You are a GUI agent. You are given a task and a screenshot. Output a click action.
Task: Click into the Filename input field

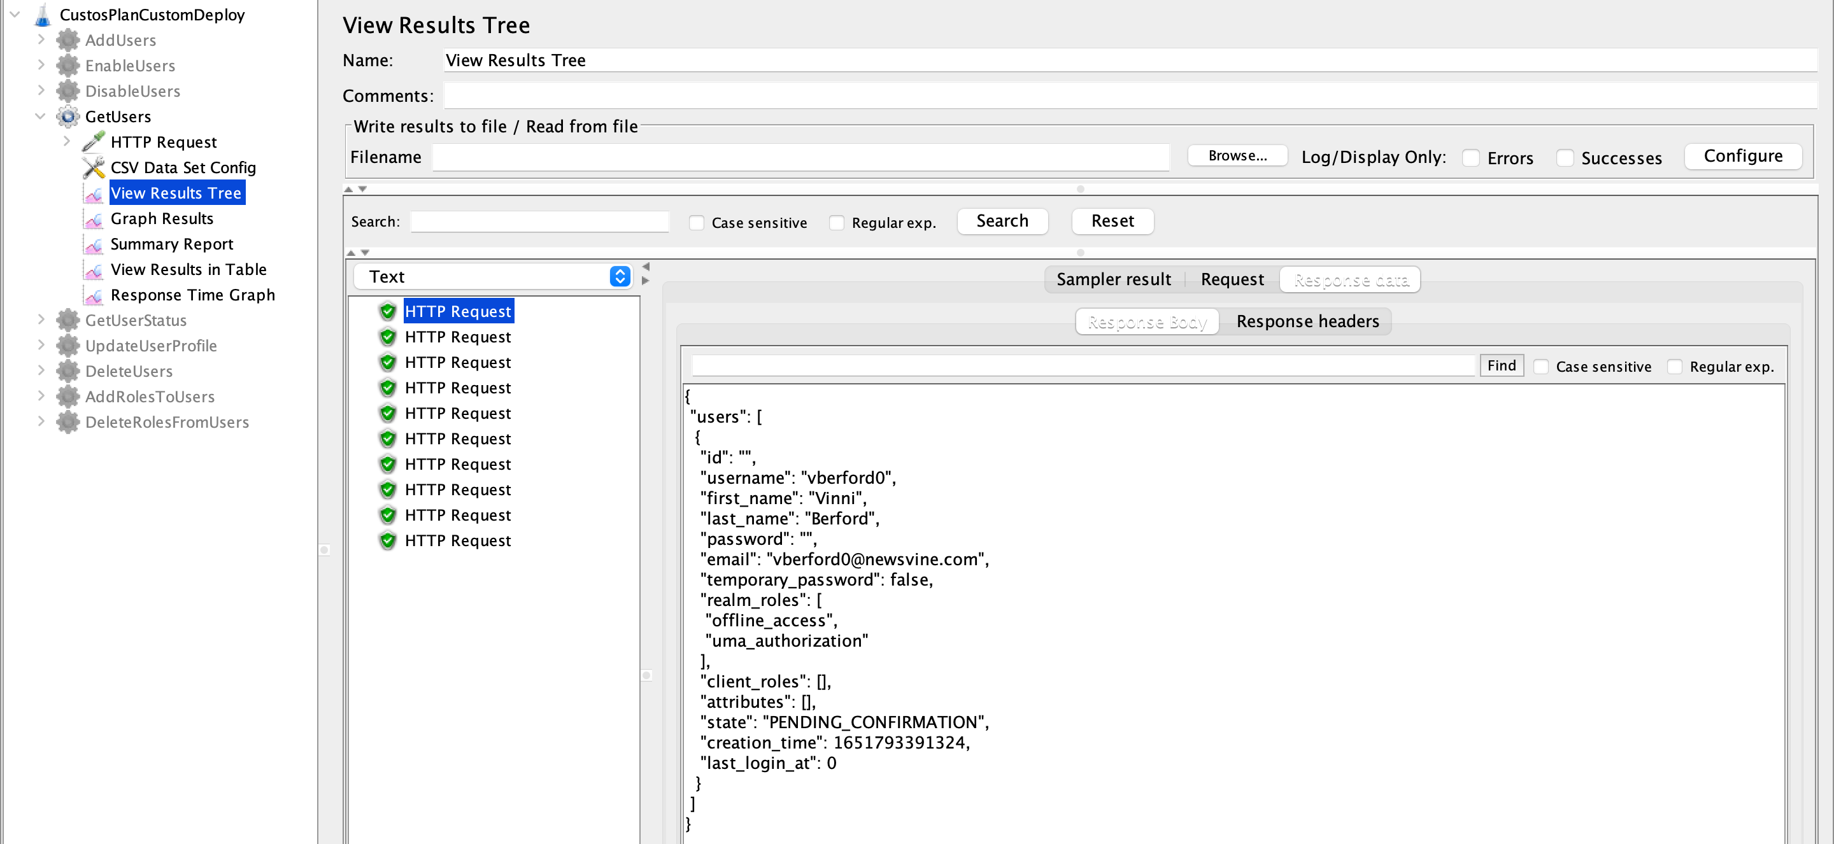tap(800, 157)
